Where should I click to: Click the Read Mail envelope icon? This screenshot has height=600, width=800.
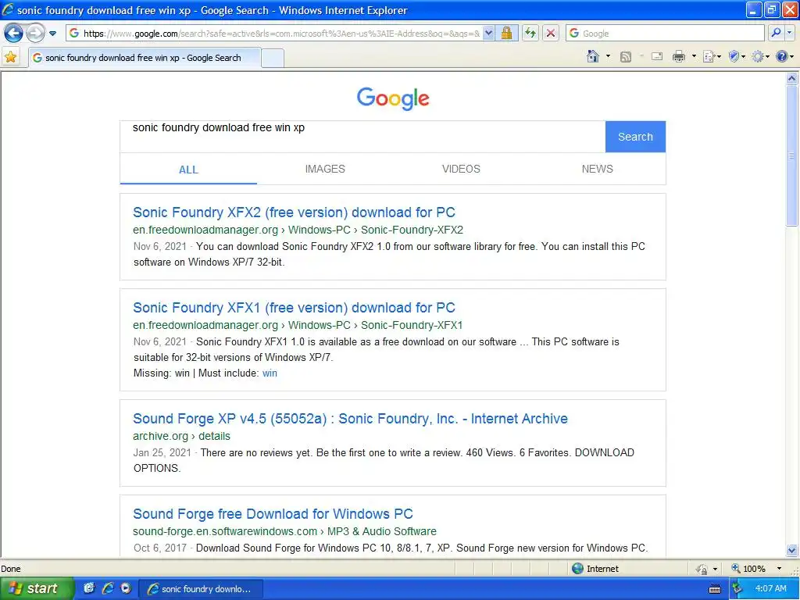pyautogui.click(x=656, y=56)
